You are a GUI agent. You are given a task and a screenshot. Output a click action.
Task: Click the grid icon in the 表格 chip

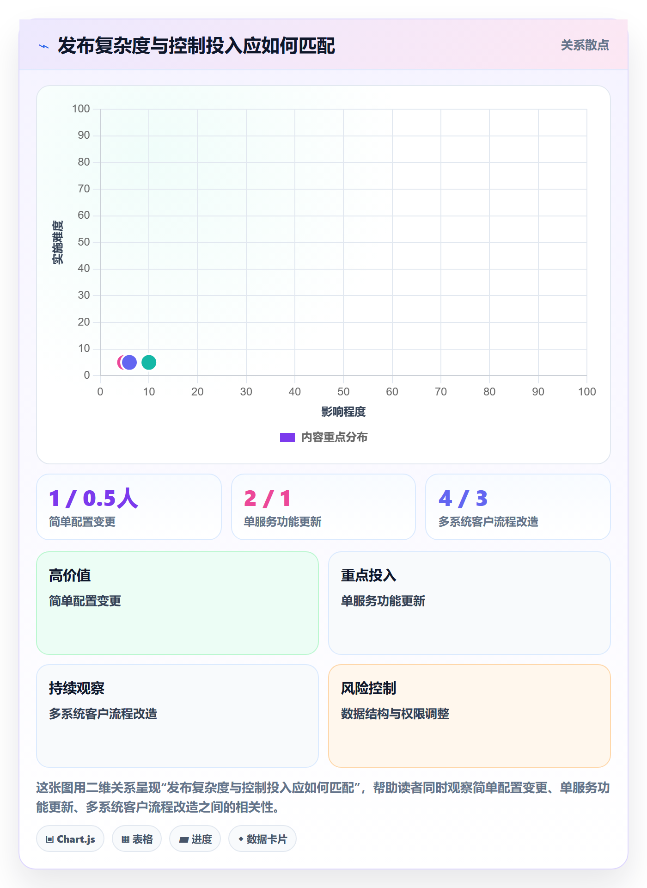click(x=125, y=839)
